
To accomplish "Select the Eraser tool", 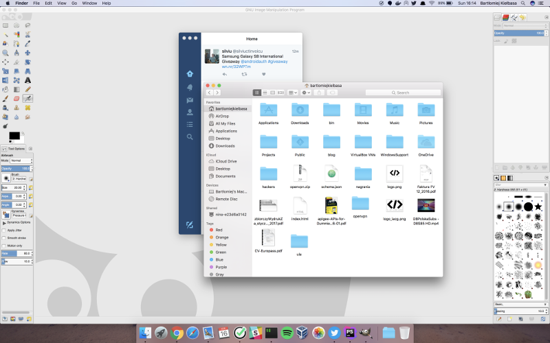I will click(16, 99).
